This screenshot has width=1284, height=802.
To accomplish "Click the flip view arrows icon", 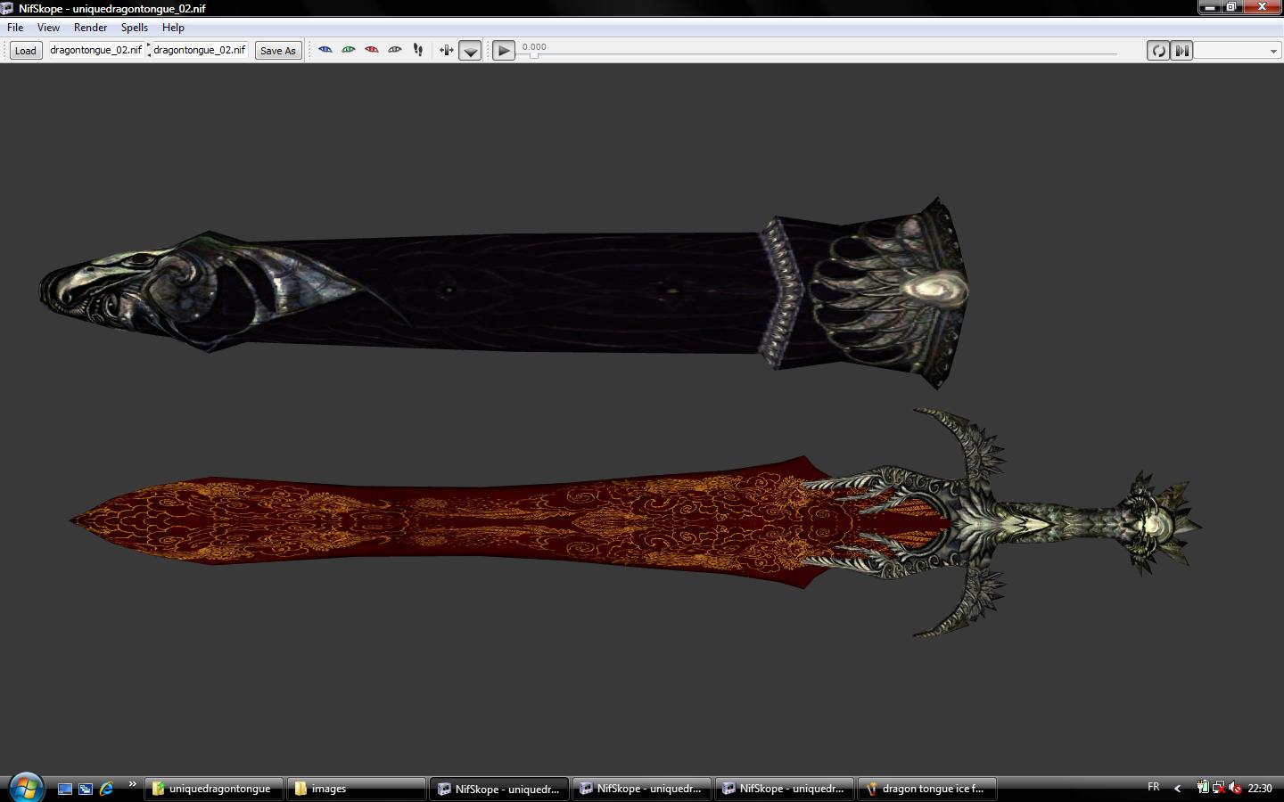I will pyautogui.click(x=447, y=50).
